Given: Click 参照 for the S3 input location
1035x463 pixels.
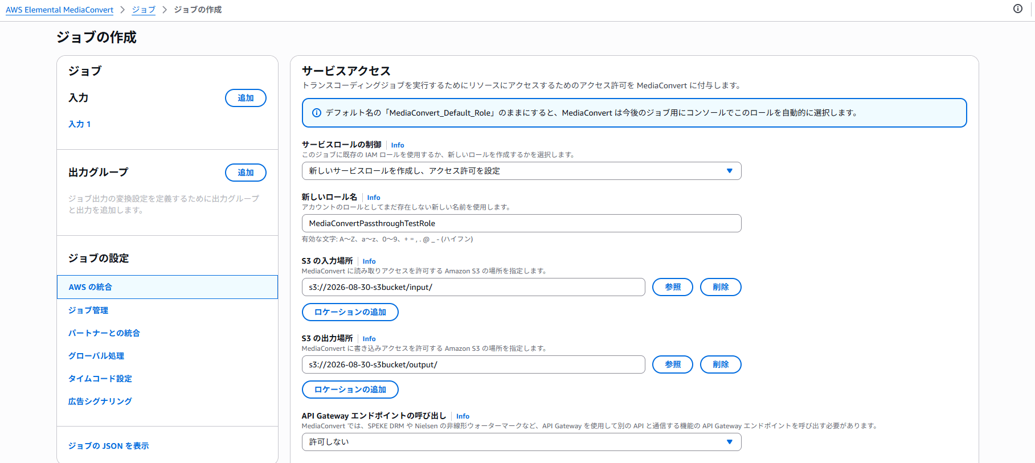Looking at the screenshot, I should pos(673,287).
